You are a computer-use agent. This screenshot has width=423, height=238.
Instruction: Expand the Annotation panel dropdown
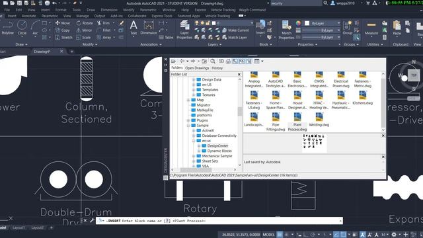(x=151, y=44)
